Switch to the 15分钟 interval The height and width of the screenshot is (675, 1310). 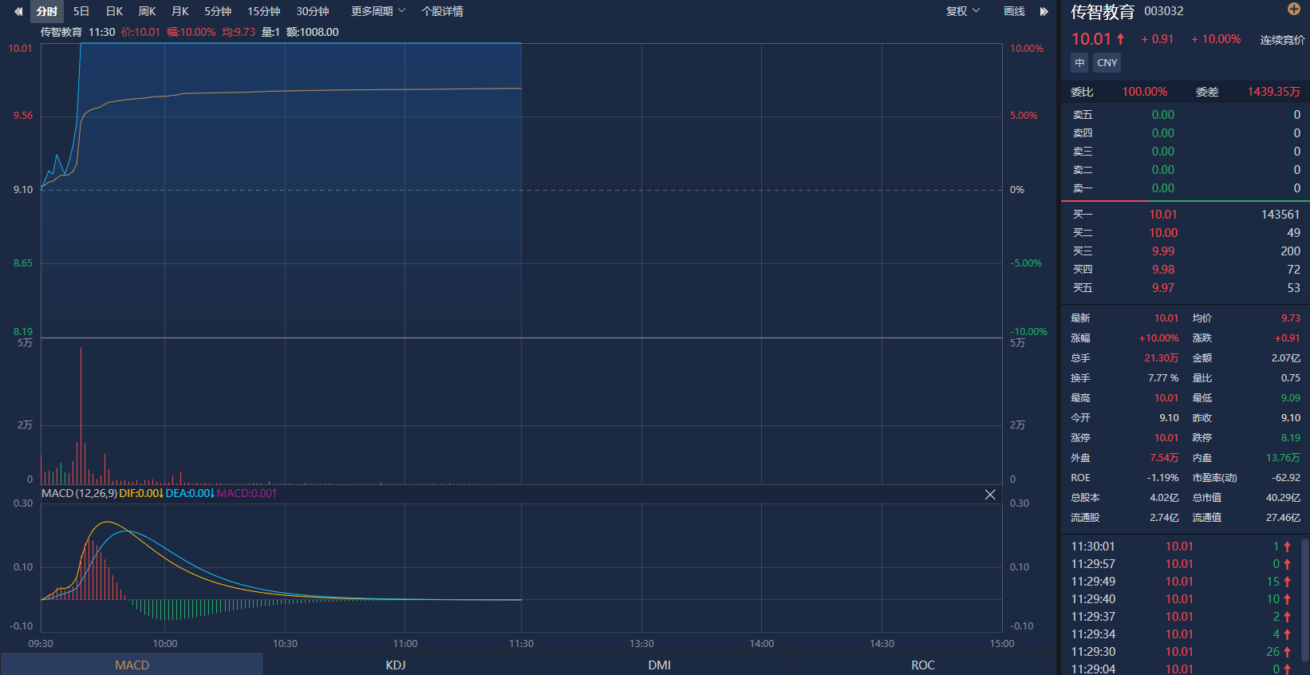[x=263, y=11]
